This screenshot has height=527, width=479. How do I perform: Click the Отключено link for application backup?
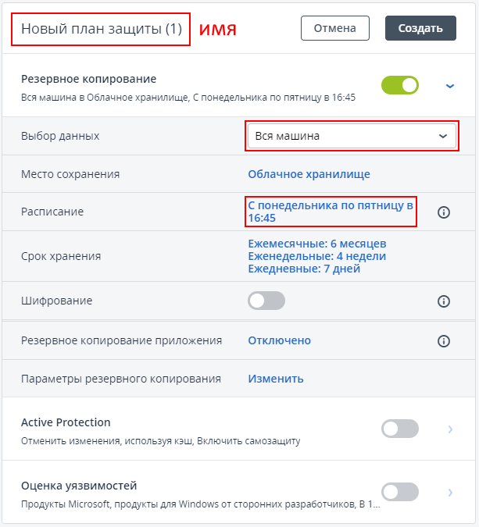click(279, 340)
